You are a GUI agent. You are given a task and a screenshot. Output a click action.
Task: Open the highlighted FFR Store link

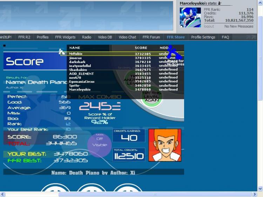(x=176, y=37)
